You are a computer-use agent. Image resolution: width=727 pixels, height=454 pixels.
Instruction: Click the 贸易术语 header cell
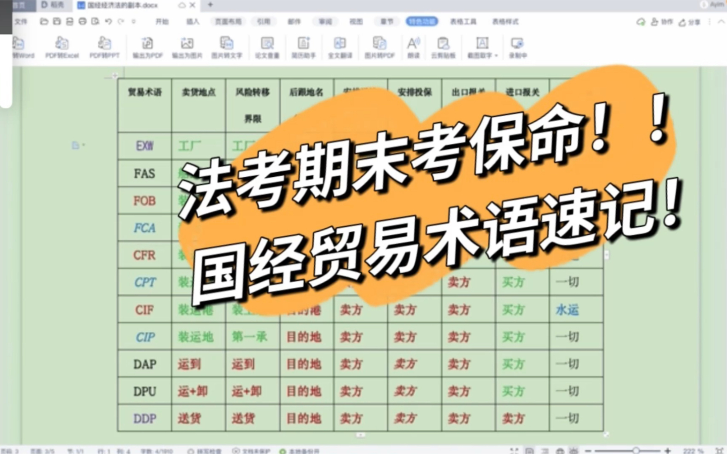pyautogui.click(x=144, y=105)
